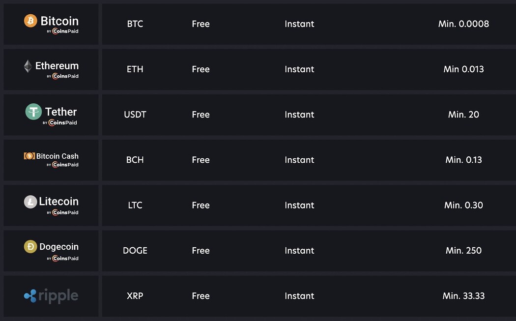This screenshot has width=516, height=321.
Task: Click Free fee label on LTC row
Action: coord(201,205)
